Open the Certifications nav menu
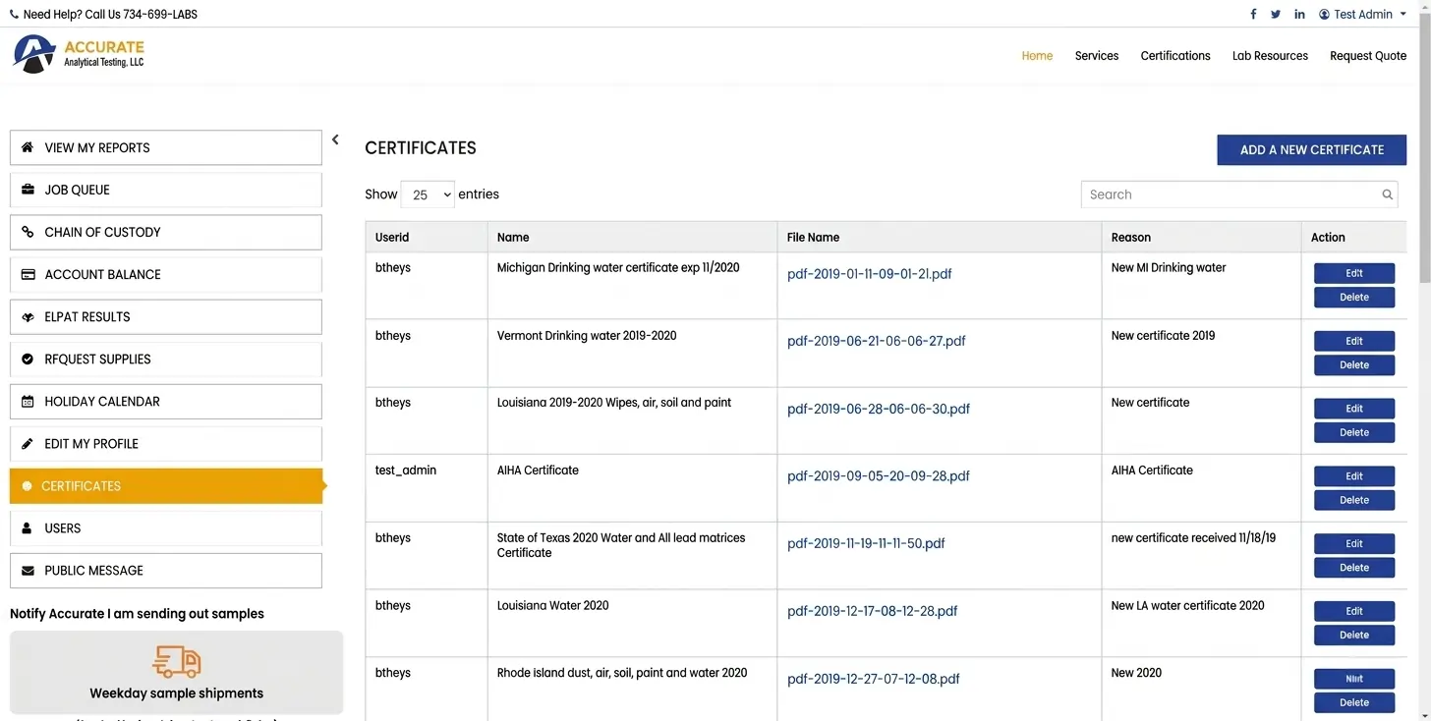The width and height of the screenshot is (1431, 721). (1175, 56)
